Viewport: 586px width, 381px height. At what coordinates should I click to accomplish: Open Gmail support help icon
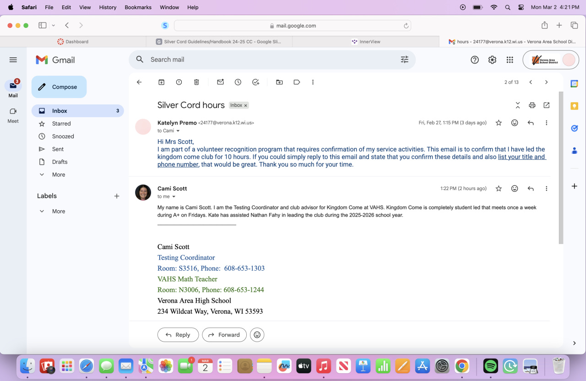(x=475, y=60)
